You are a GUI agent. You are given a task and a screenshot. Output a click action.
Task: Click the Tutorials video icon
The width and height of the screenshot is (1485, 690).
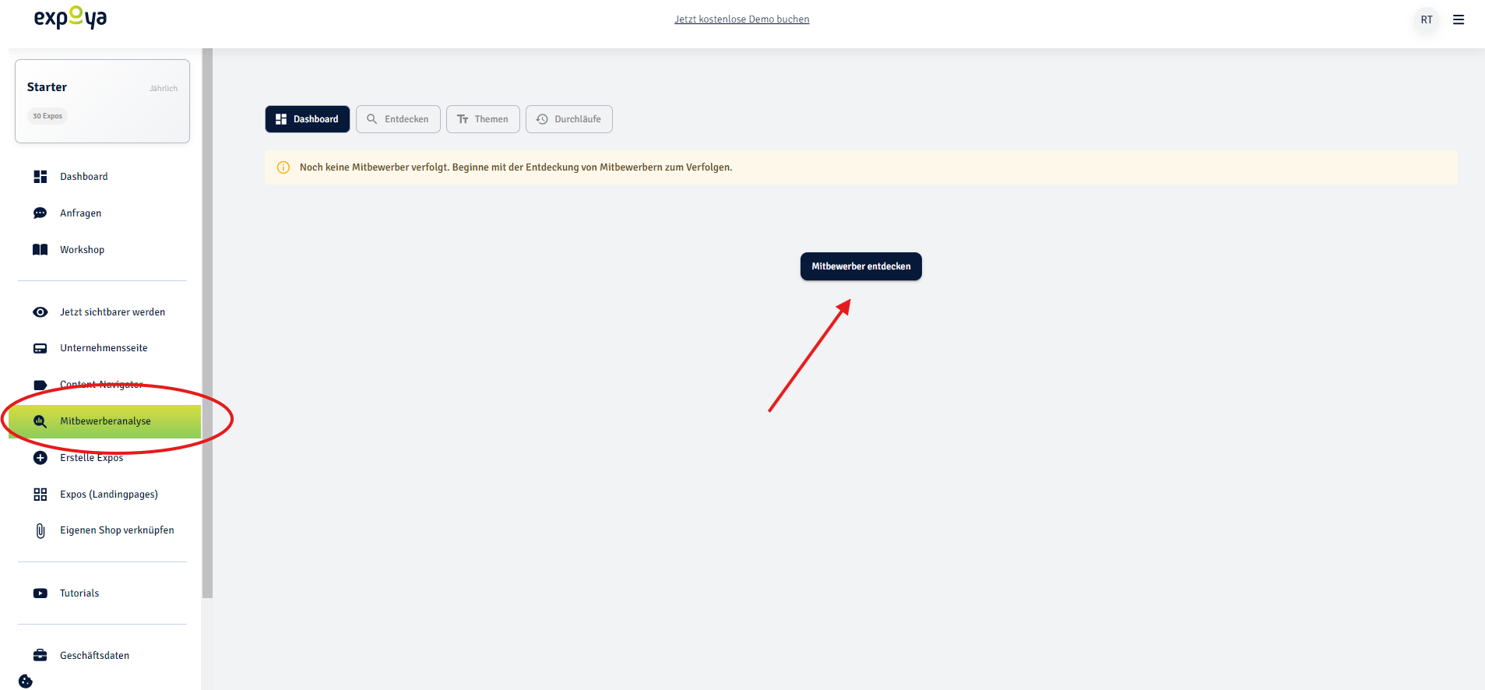tap(40, 593)
